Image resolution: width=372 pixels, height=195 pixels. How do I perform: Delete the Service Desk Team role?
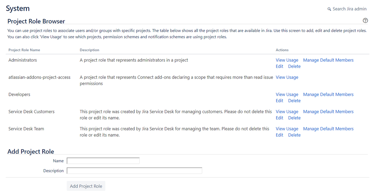(295, 135)
